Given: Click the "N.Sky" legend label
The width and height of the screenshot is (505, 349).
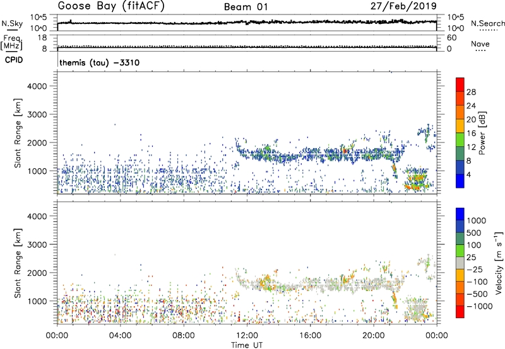Looking at the screenshot, I should 12,23.
